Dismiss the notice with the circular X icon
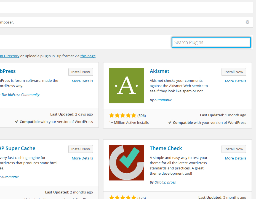 point(247,22)
